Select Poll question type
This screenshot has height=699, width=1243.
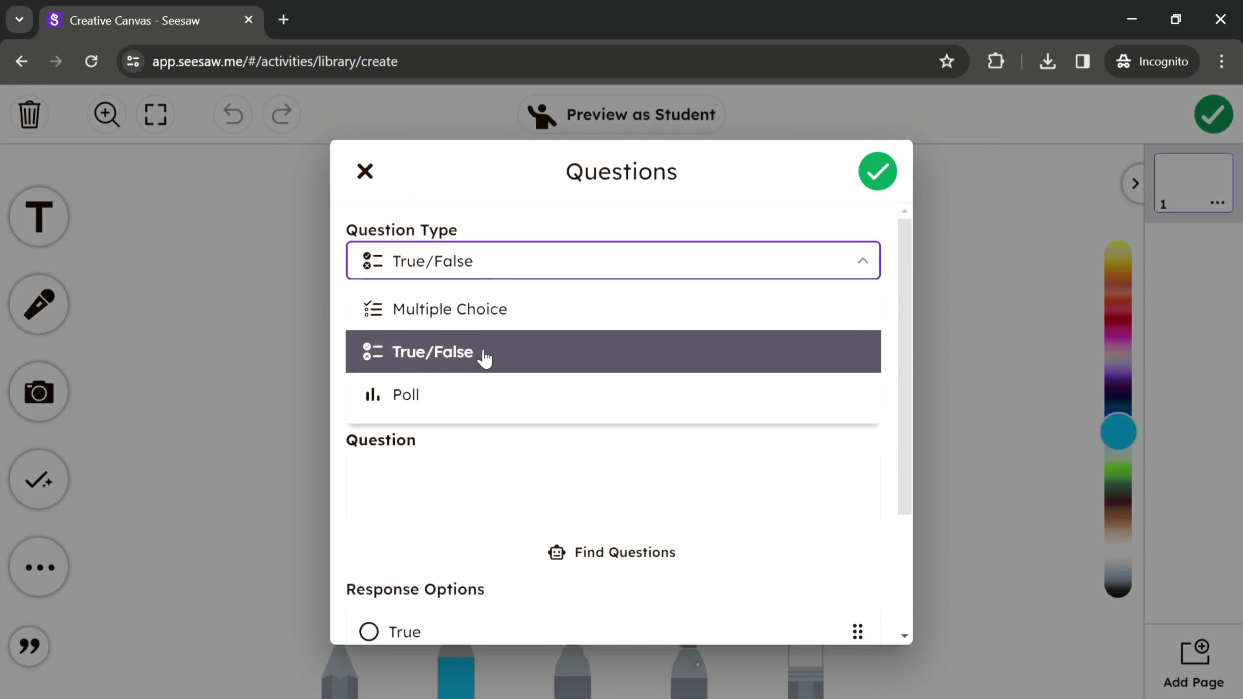[406, 394]
